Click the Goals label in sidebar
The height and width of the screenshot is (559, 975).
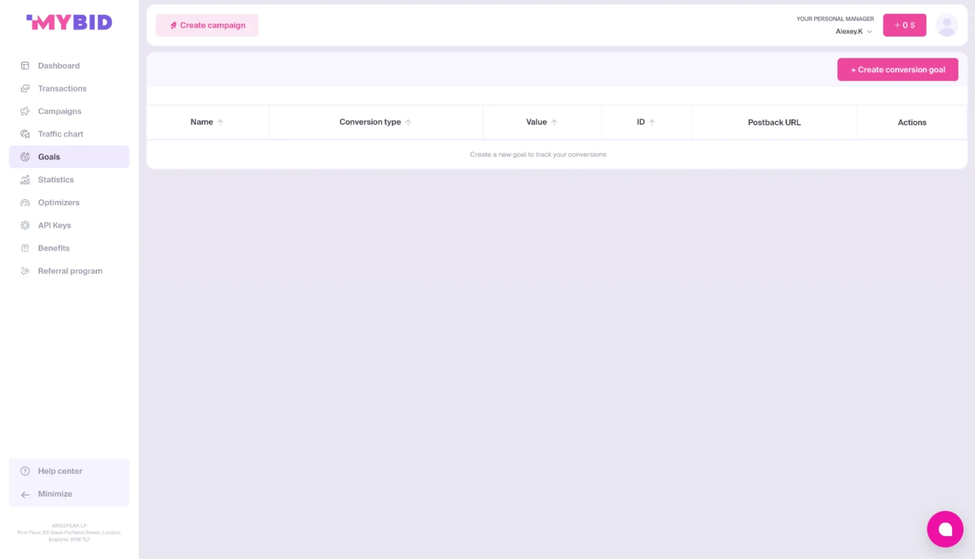click(x=49, y=157)
